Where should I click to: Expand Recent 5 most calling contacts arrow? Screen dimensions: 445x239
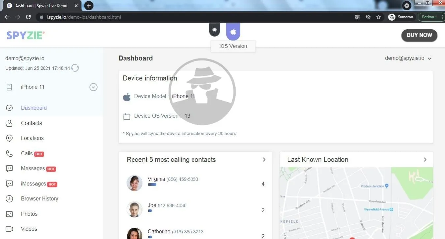point(264,160)
